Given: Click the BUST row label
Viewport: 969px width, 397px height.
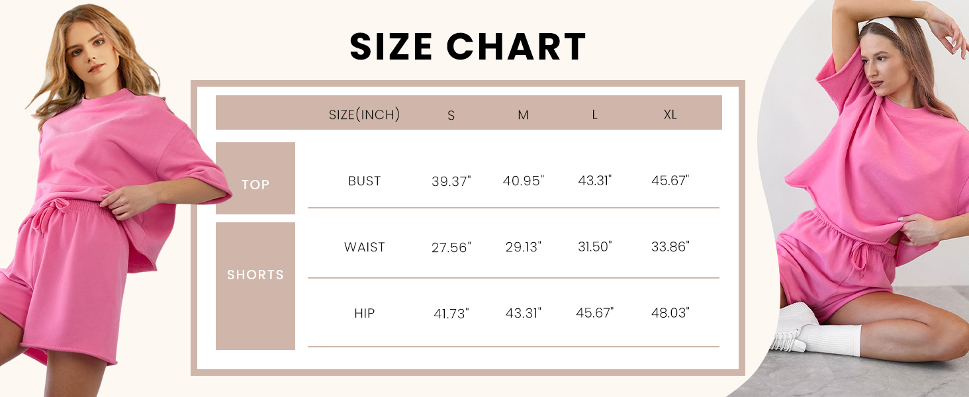Looking at the screenshot, I should pyautogui.click(x=365, y=181).
